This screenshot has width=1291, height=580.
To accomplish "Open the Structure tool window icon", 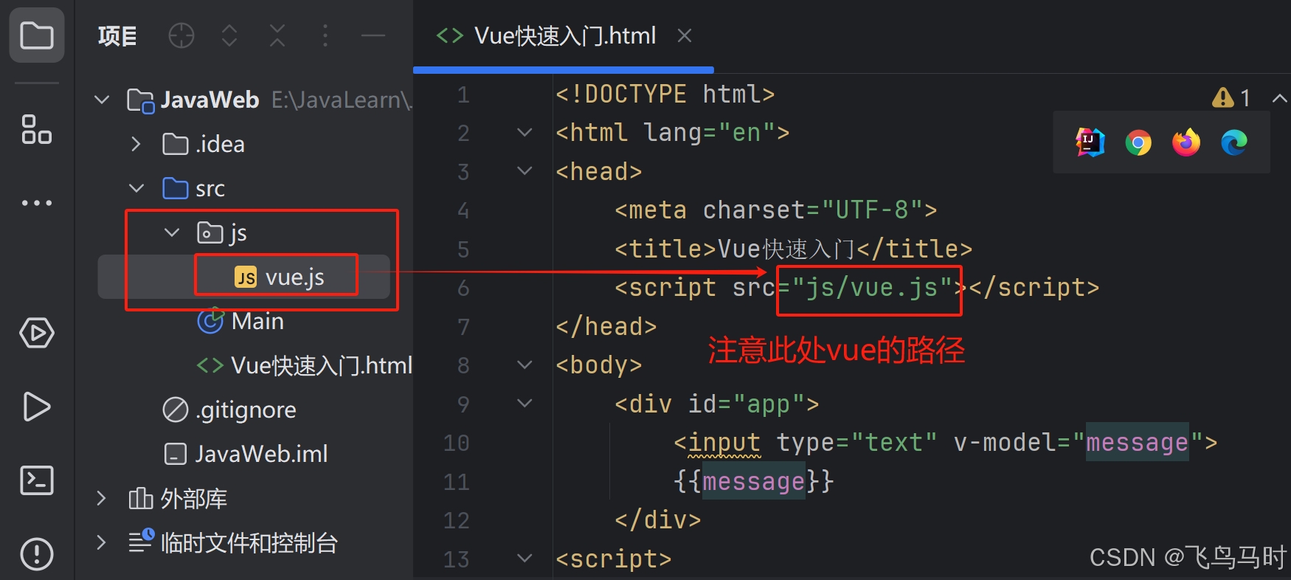I will [36, 130].
